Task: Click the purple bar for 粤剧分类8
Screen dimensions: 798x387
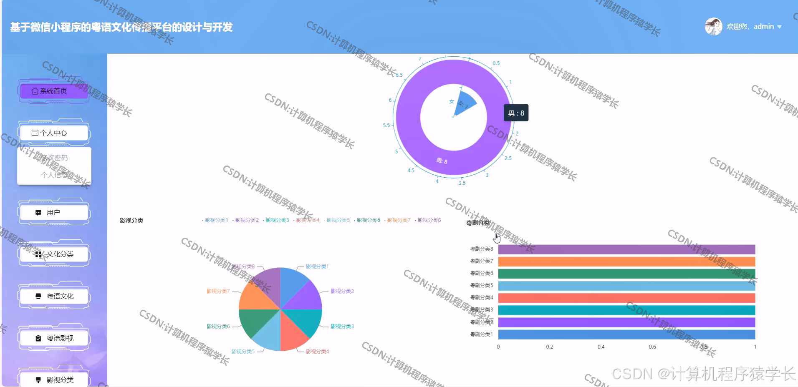Action: 626,249
